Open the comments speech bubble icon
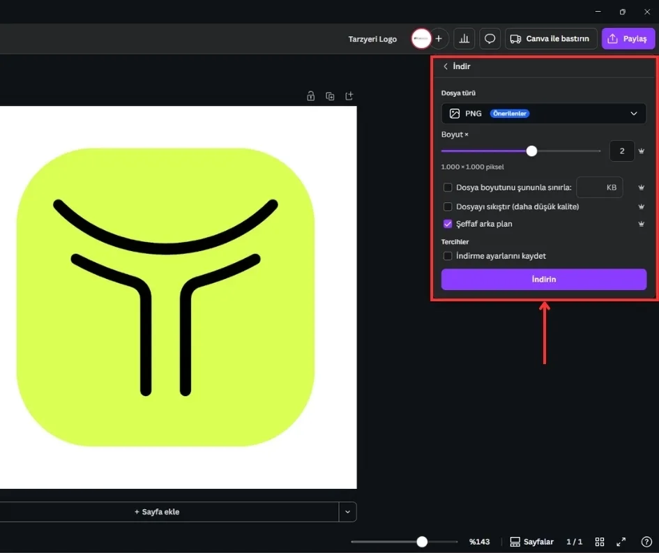The height and width of the screenshot is (553, 659). point(490,38)
